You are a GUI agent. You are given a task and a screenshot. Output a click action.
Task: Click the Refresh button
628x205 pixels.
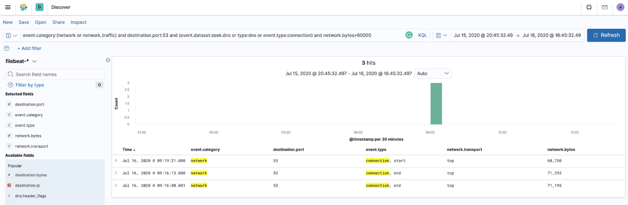pyautogui.click(x=606, y=35)
